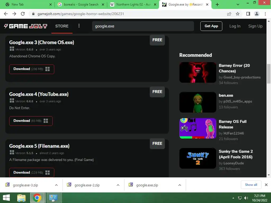Share this page icon in address bar
The width and height of the screenshot is (271, 203).
click(229, 14)
